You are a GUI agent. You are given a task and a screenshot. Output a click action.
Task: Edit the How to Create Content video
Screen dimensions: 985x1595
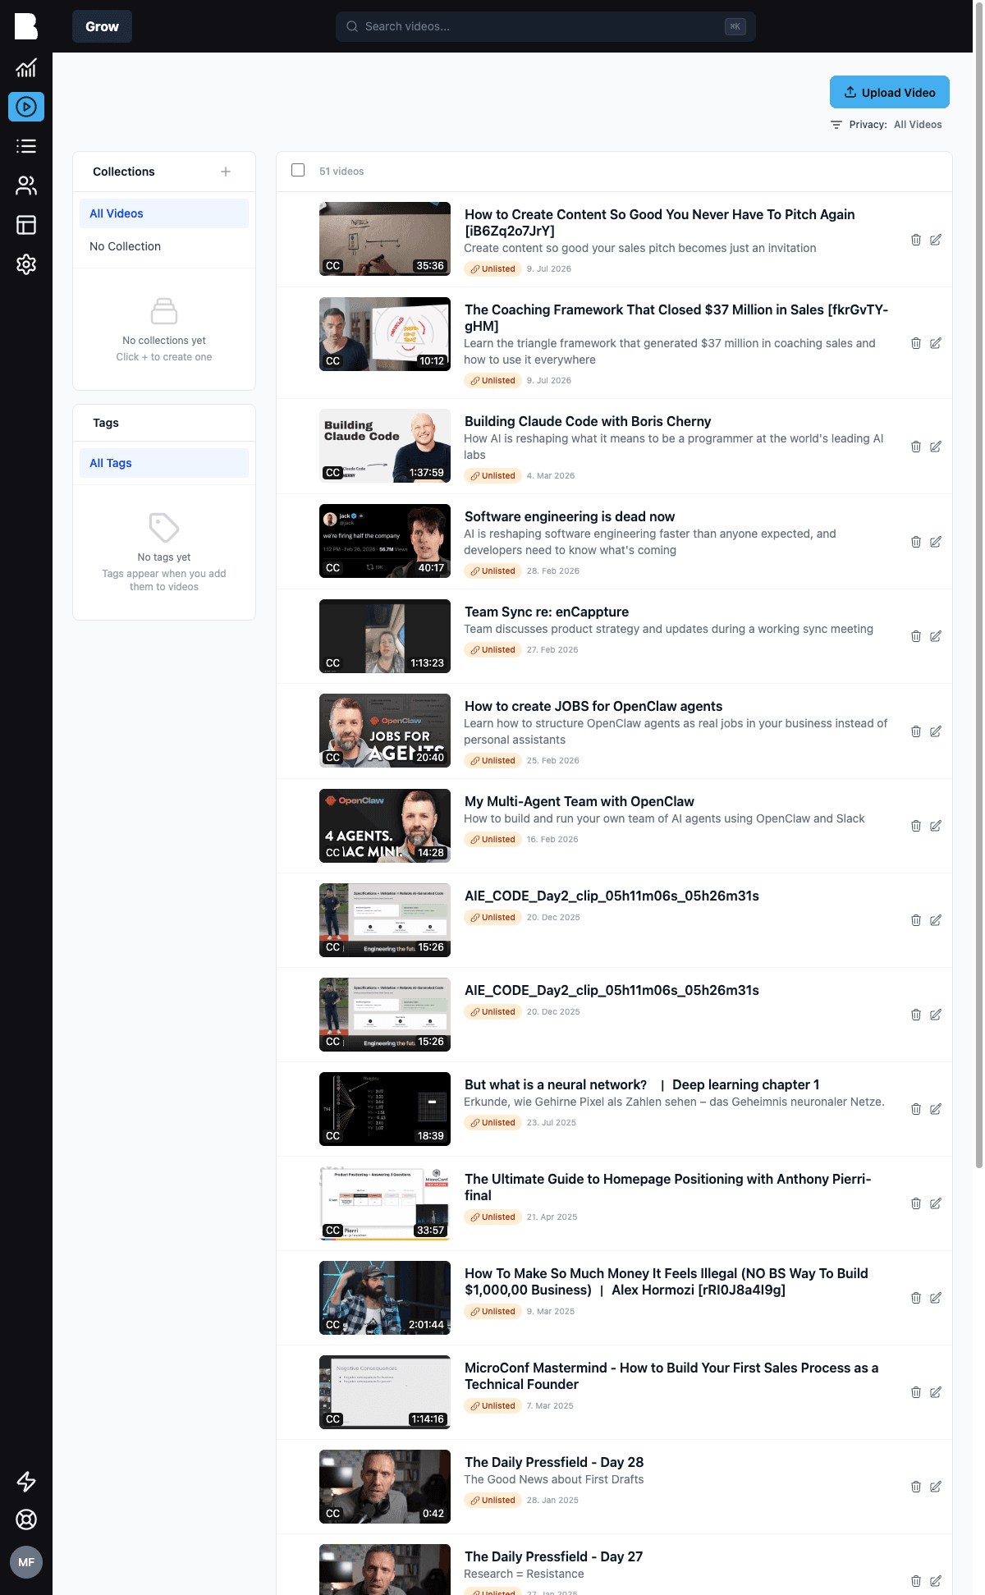pos(936,240)
